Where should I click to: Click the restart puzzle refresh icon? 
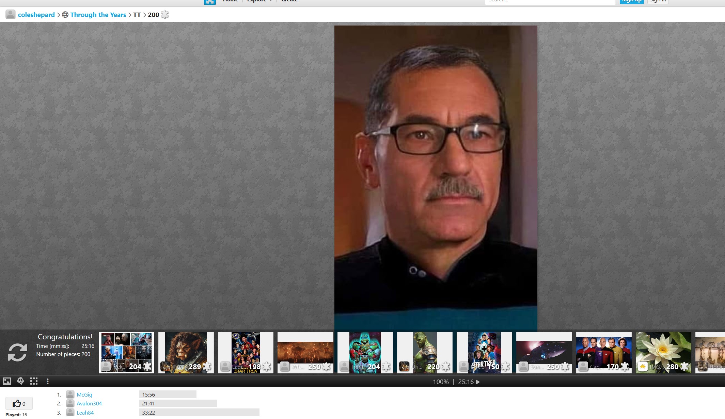17,352
